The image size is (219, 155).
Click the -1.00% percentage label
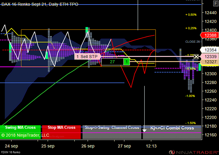(x=190, y=96)
